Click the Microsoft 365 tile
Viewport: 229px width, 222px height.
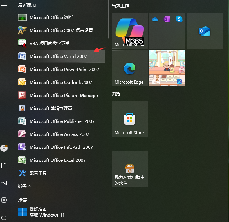(x=129, y=31)
